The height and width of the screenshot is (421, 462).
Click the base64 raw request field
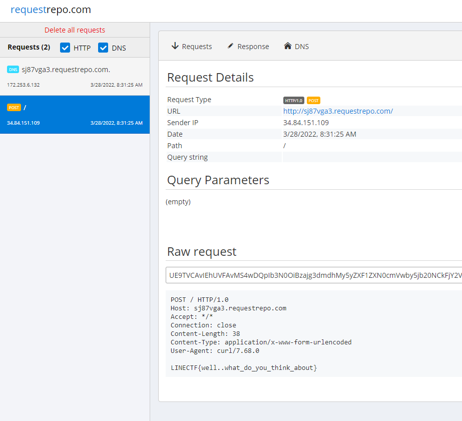[x=314, y=275]
